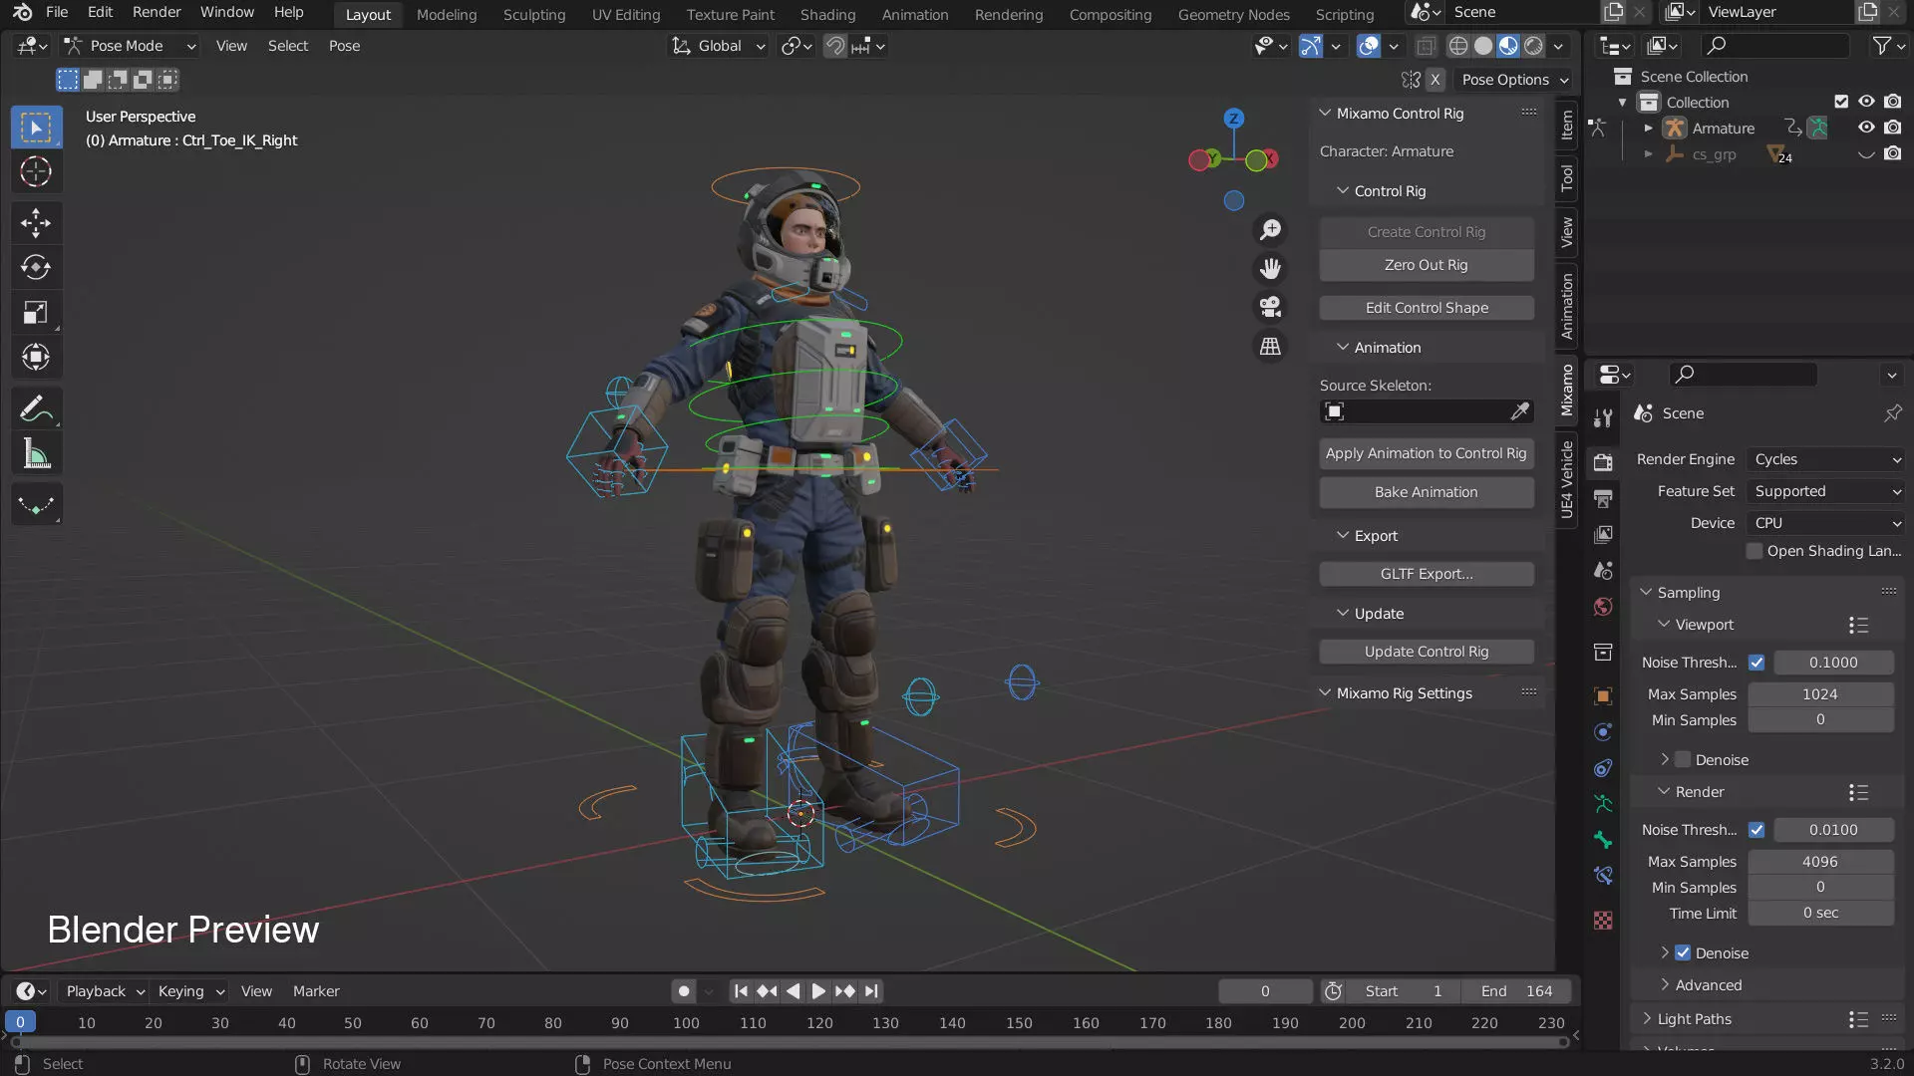This screenshot has height=1076, width=1914.
Task: Click the Update Control Rig button
Action: point(1426,652)
